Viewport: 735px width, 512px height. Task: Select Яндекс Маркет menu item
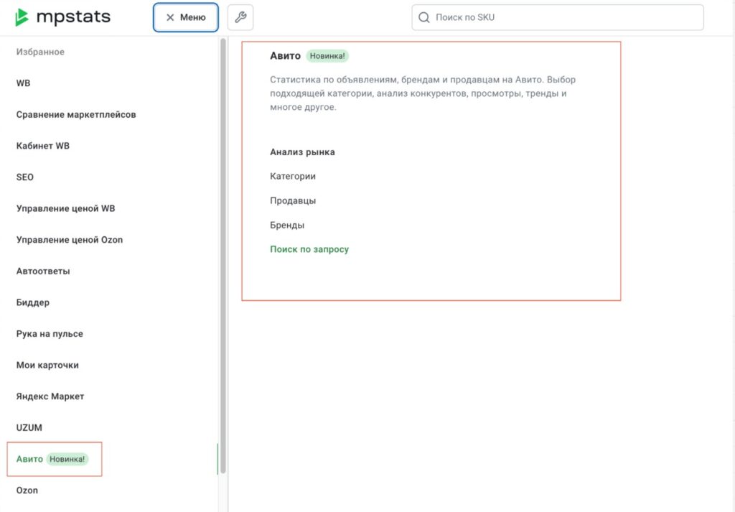tap(50, 396)
